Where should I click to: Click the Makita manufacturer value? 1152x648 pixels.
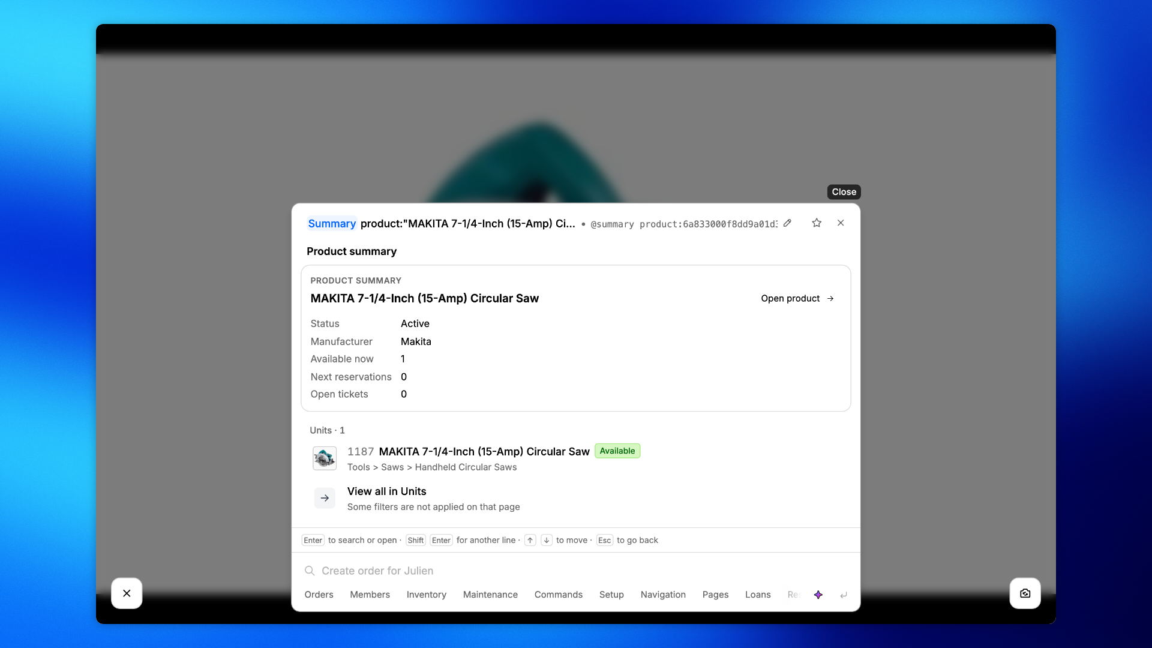point(416,341)
